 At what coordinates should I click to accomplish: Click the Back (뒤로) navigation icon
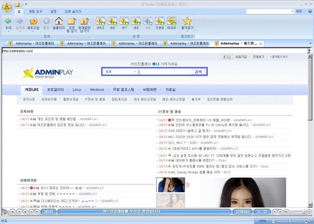8,21
